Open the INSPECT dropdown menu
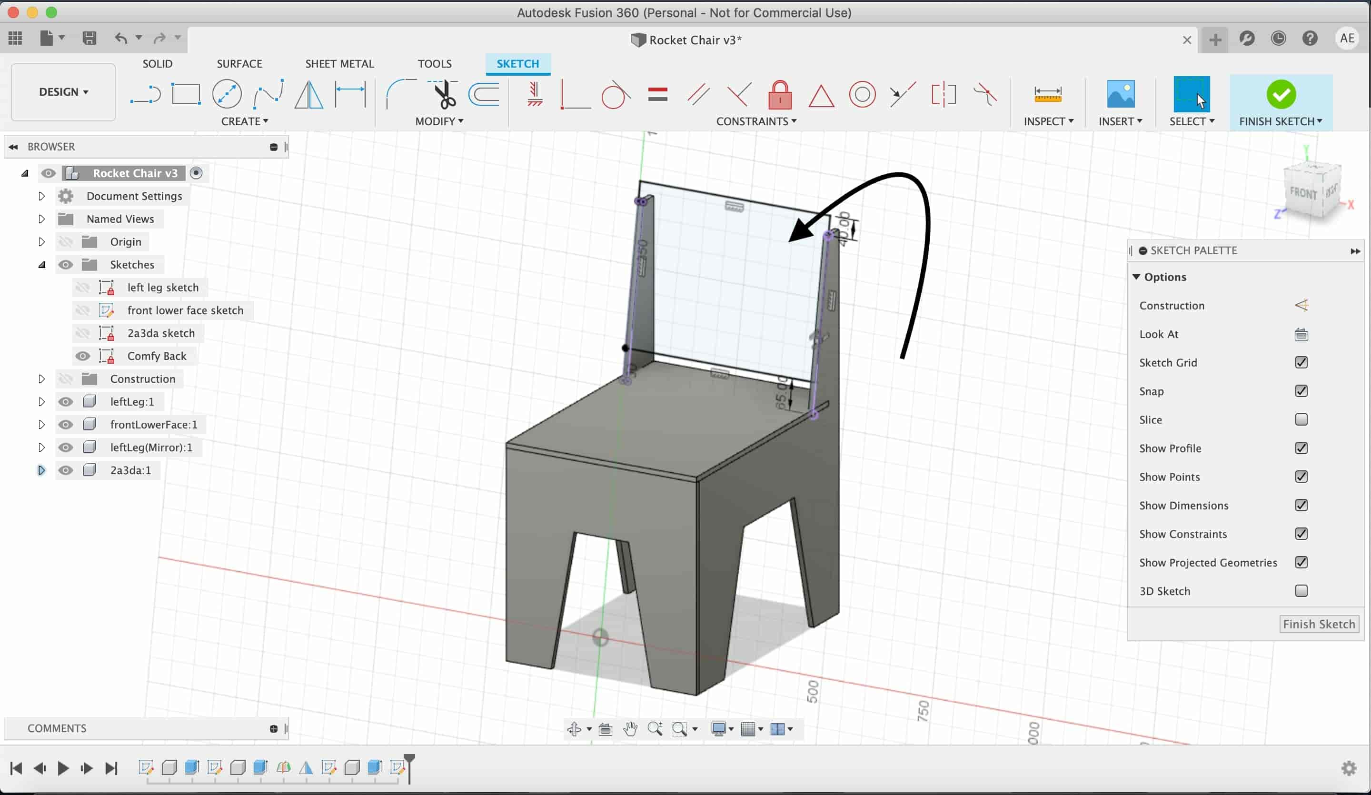Viewport: 1371px width, 795px height. tap(1048, 121)
